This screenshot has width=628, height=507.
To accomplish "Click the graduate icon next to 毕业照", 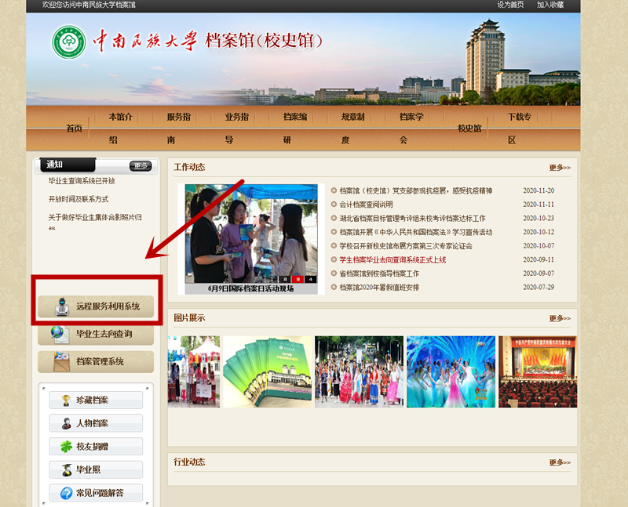I will (66, 469).
